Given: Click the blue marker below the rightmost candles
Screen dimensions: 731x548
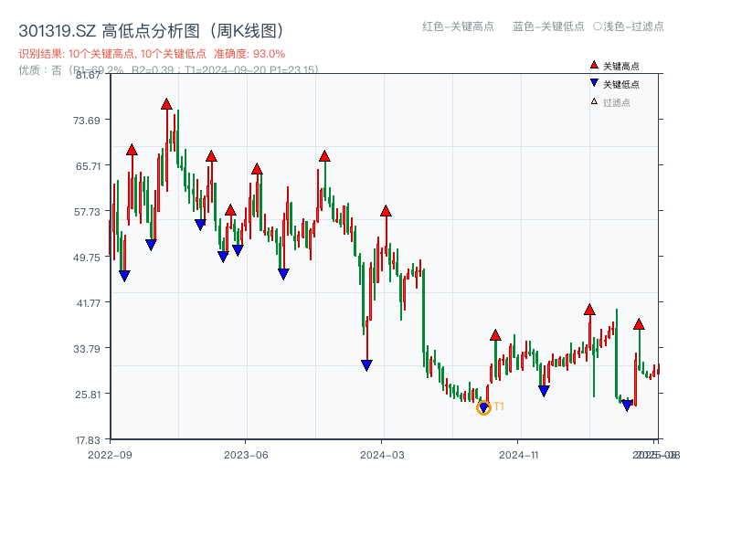Looking at the screenshot, I should pyautogui.click(x=626, y=405).
